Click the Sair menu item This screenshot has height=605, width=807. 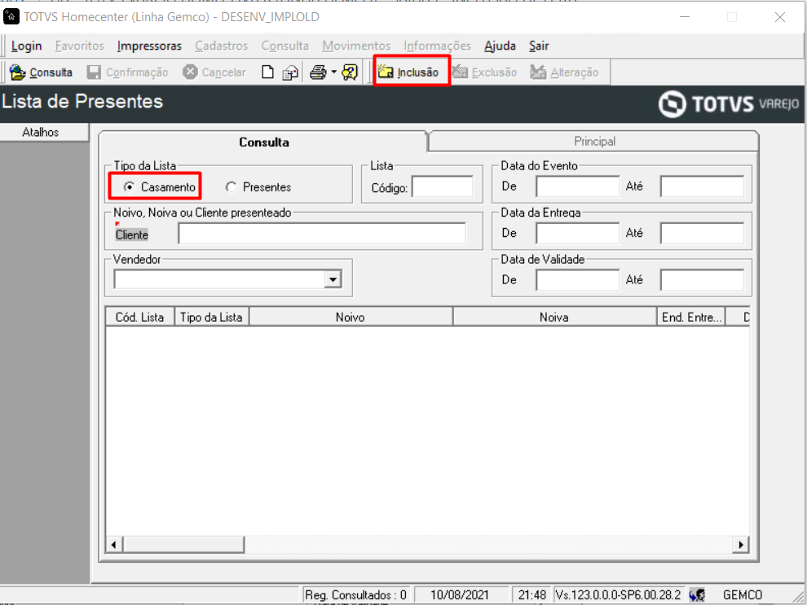539,46
